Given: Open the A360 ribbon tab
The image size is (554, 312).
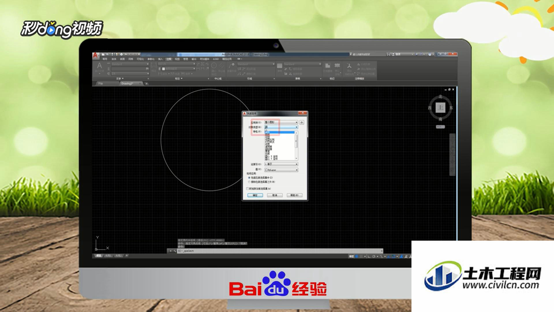Looking at the screenshot, I should click(216, 59).
